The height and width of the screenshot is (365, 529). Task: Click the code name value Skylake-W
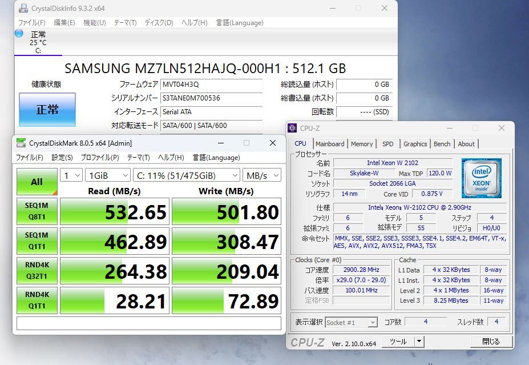click(x=364, y=173)
